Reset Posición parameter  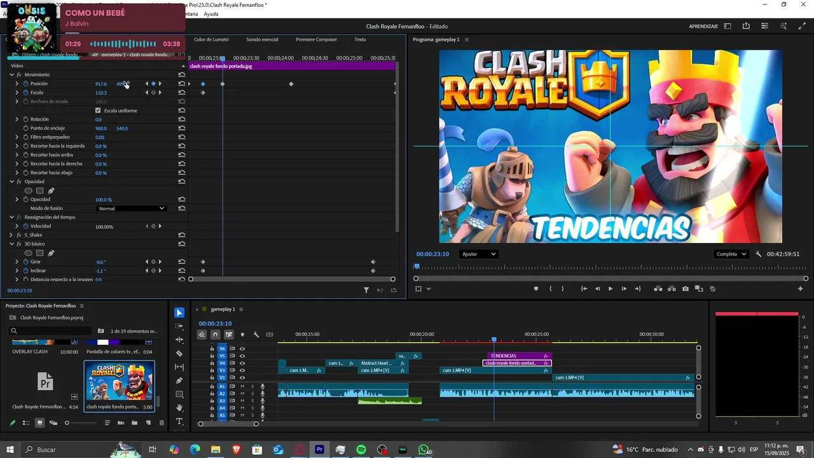click(182, 84)
